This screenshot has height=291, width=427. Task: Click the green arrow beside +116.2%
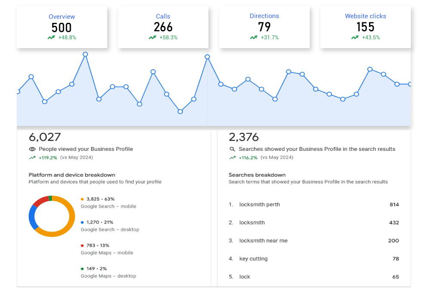click(x=232, y=158)
